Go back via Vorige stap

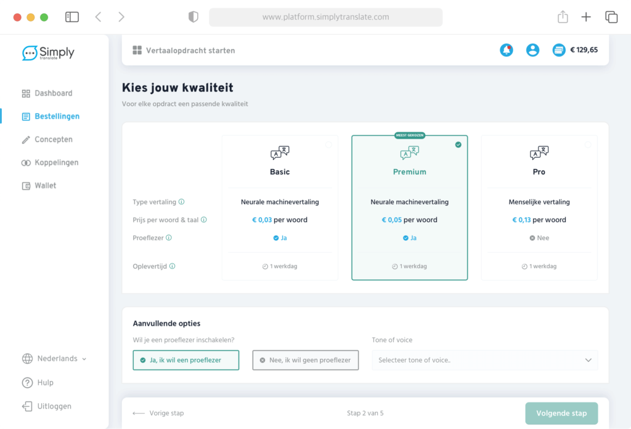158,413
